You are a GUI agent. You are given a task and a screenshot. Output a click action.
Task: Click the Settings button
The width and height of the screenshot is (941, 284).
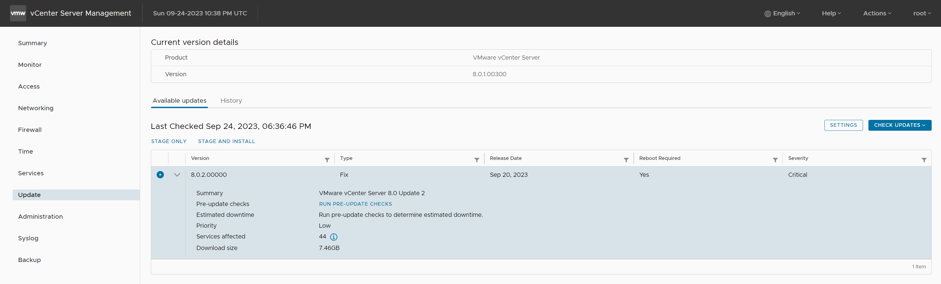pos(843,125)
